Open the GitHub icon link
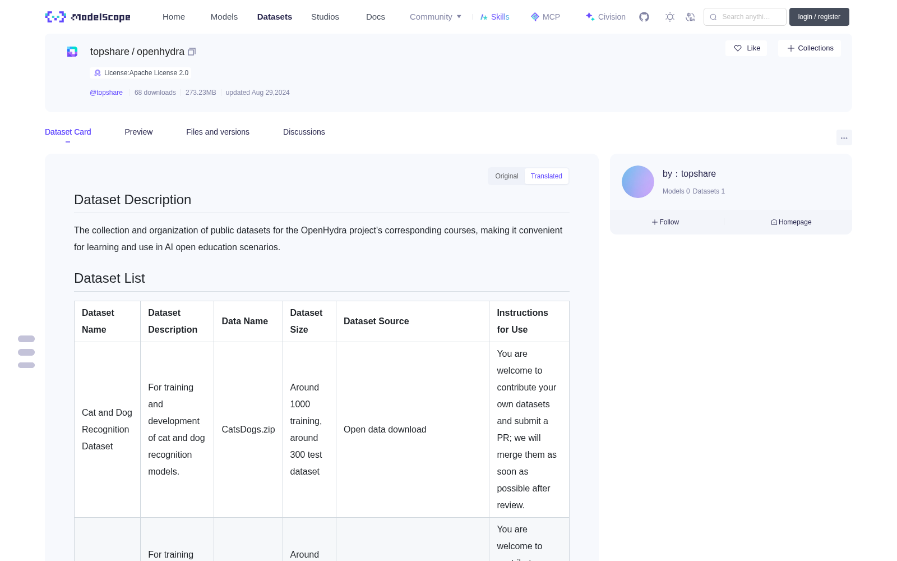The width and height of the screenshot is (897, 561). click(x=644, y=17)
